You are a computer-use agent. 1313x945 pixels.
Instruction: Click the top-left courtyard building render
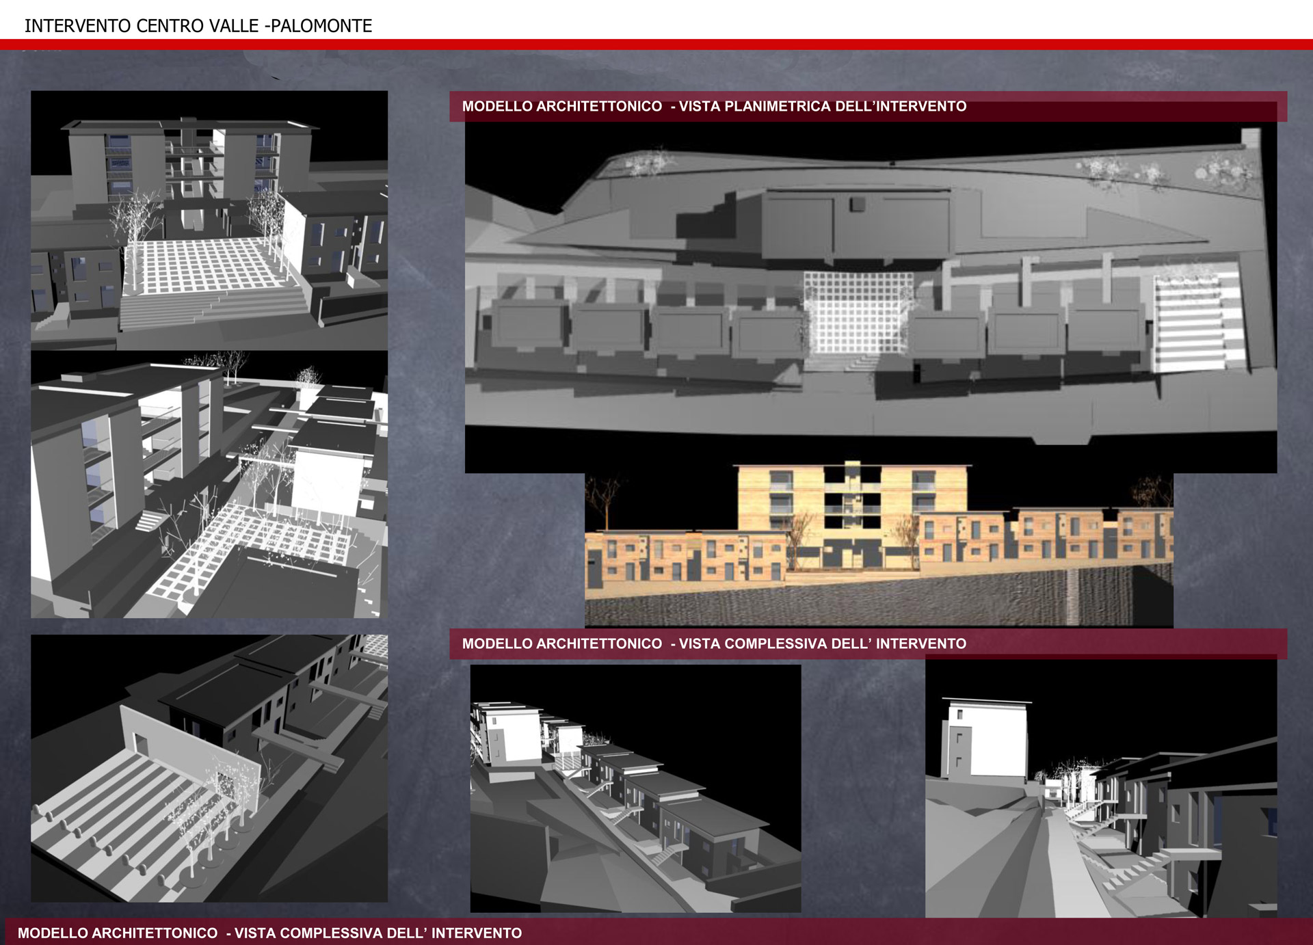(209, 220)
